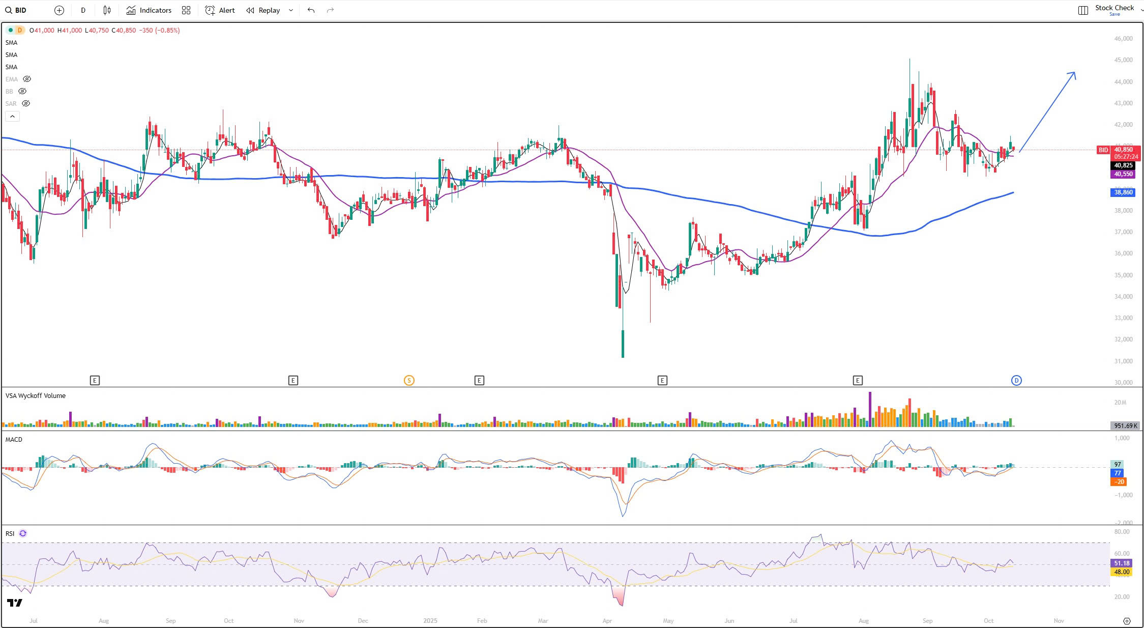
Task: Add a symbol with plus icon
Action: coord(59,10)
